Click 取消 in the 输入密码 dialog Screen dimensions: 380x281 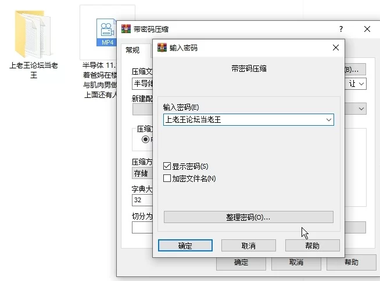[249, 246]
